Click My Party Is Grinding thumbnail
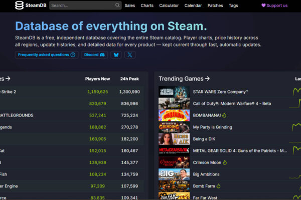 tap(174, 127)
